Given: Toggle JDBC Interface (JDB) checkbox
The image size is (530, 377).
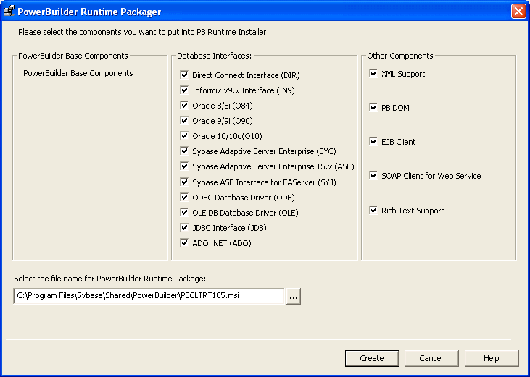Looking at the screenshot, I should point(184,228).
